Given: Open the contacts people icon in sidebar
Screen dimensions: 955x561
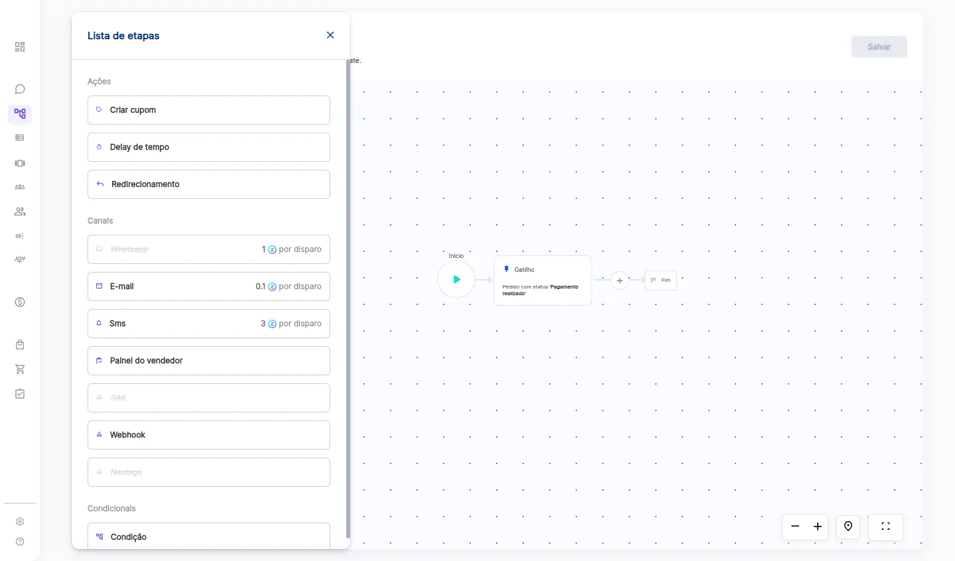Looking at the screenshot, I should 20,212.
